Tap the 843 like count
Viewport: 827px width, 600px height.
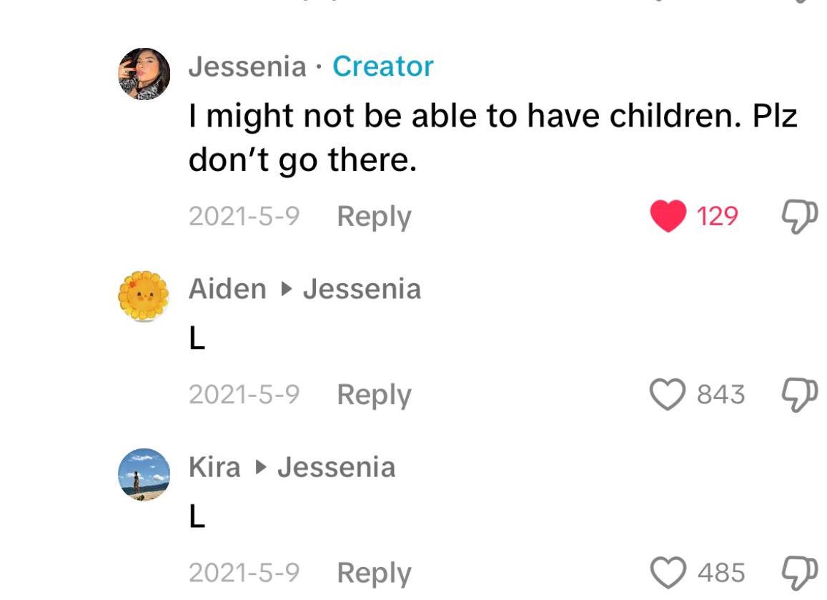pos(720,395)
